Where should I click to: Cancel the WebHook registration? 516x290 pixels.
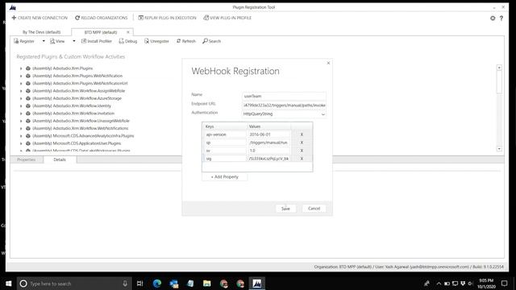click(314, 209)
